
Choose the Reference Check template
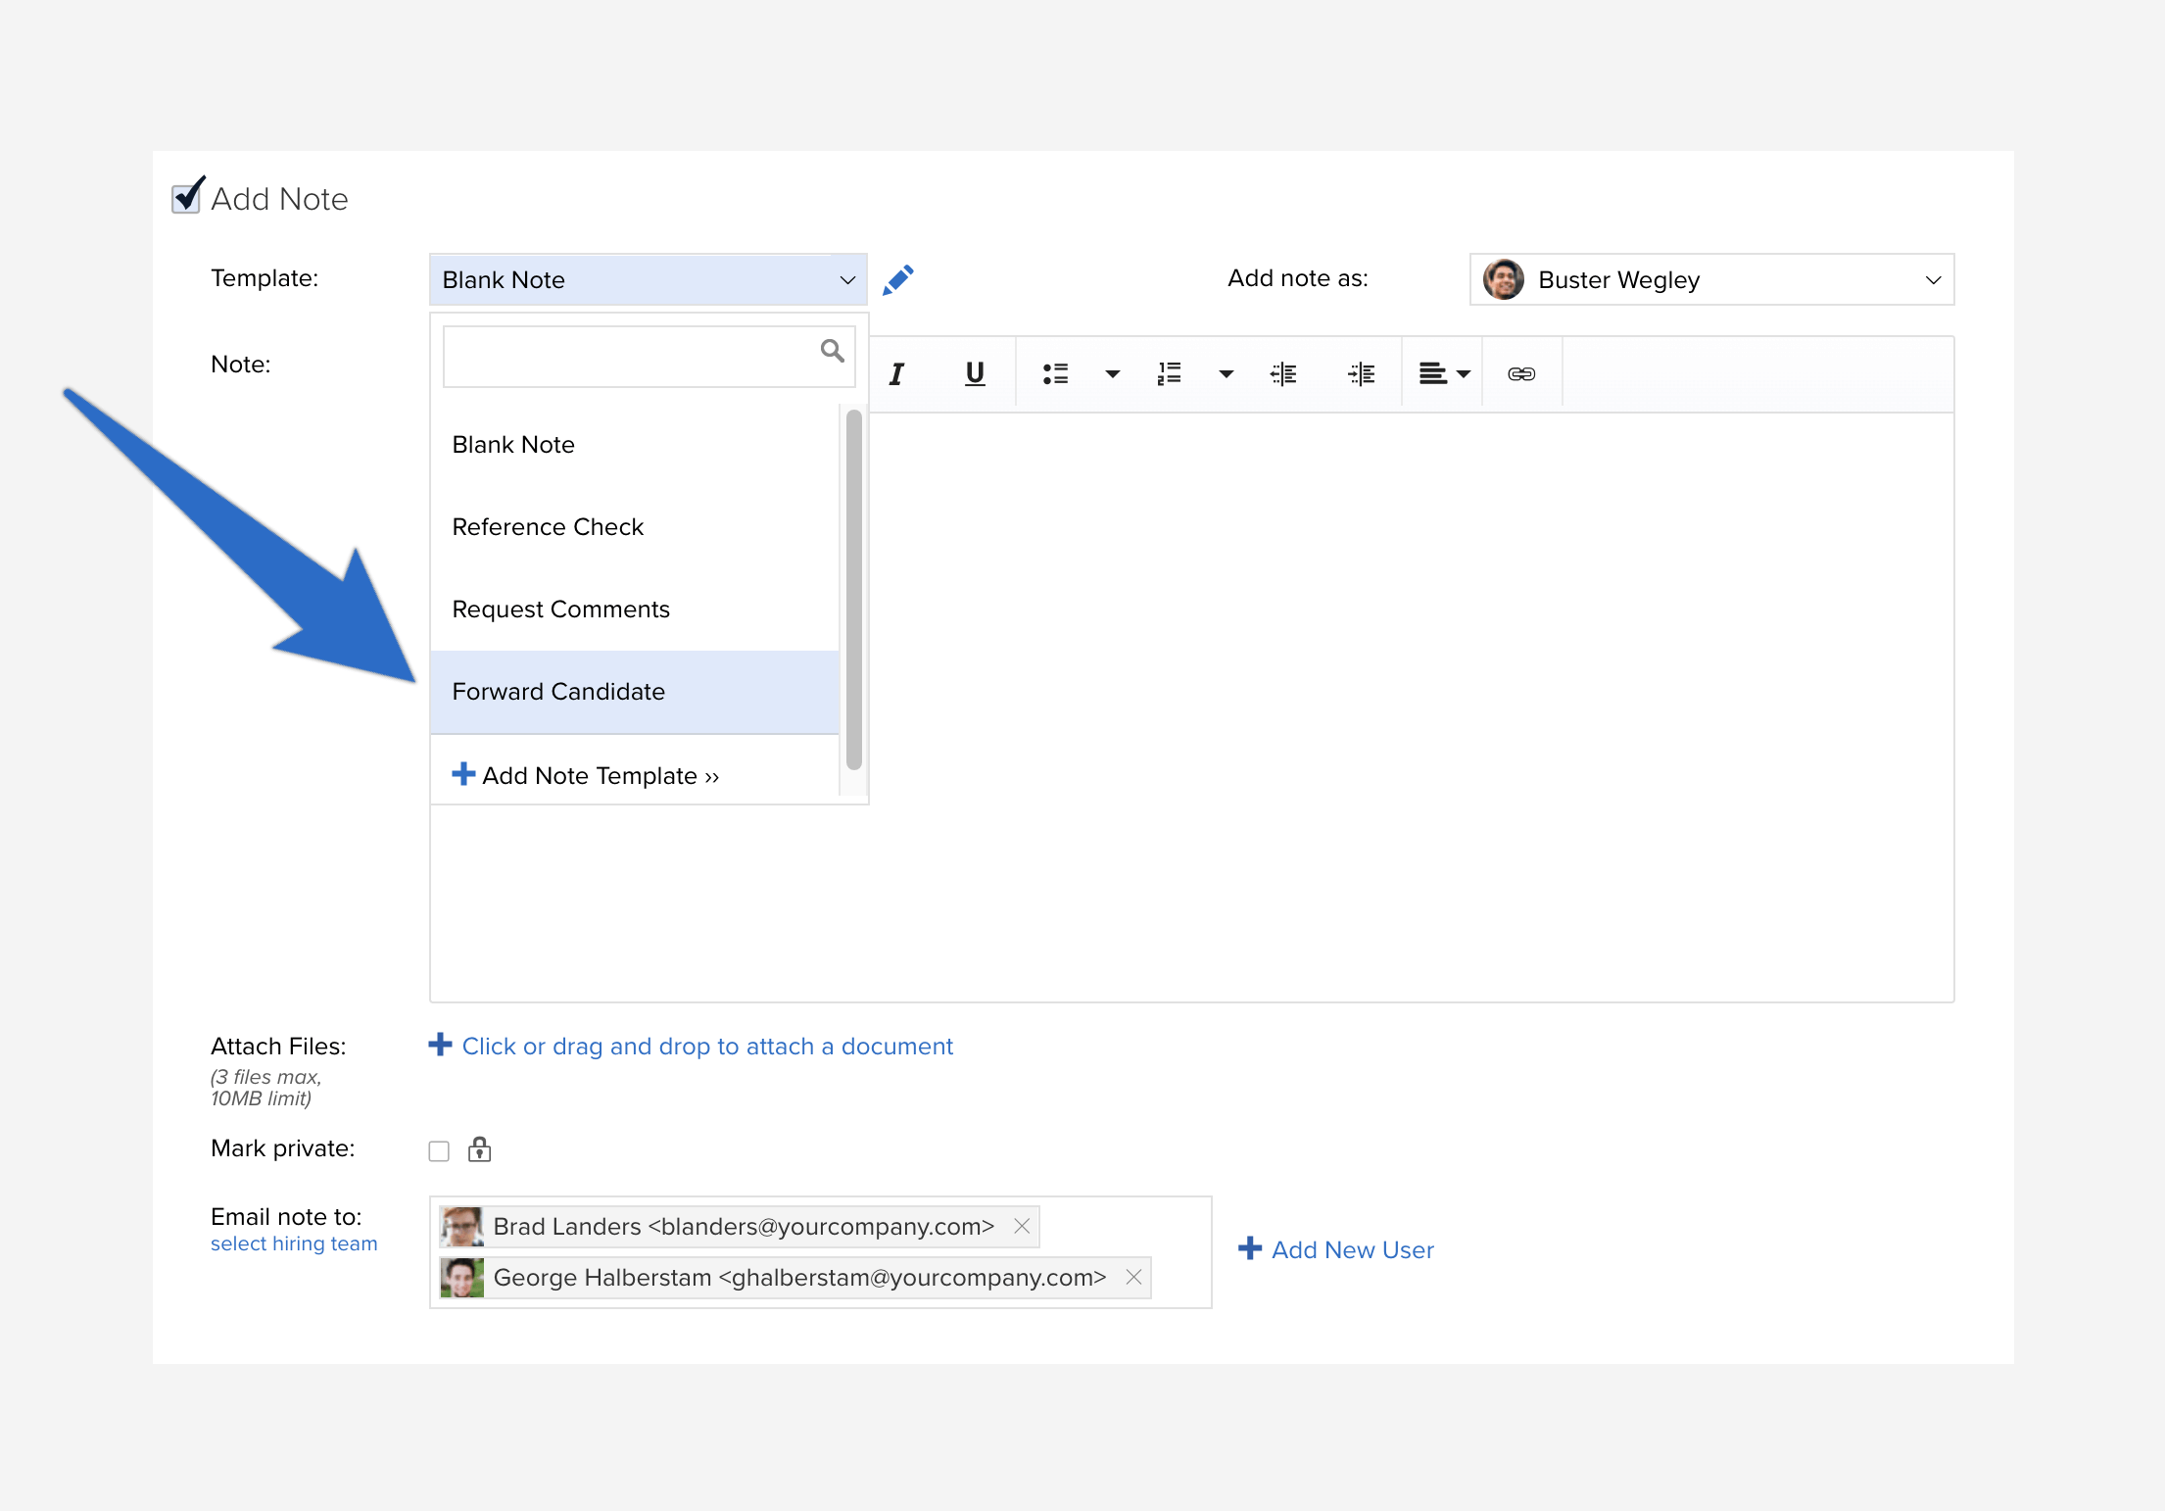click(x=635, y=527)
